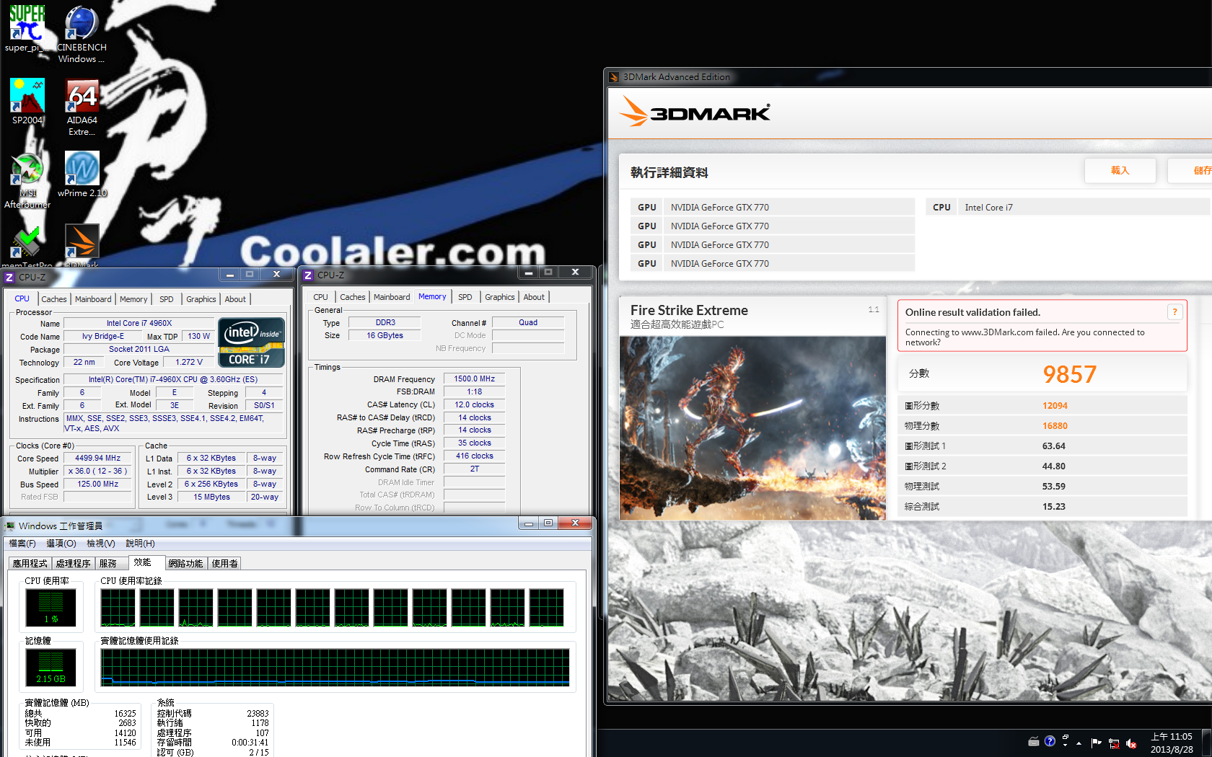Click the Fire Strike Extreme screenshot thumbnail
The height and width of the screenshot is (757, 1212).
(x=752, y=428)
